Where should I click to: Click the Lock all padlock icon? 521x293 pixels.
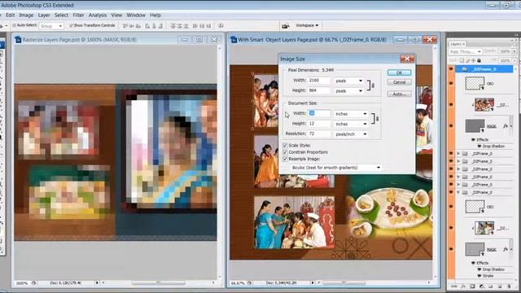point(479,60)
